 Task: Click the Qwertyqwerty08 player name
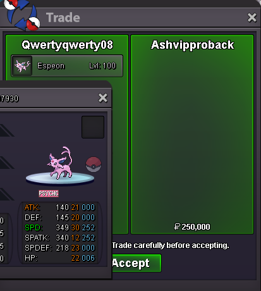tap(67, 45)
